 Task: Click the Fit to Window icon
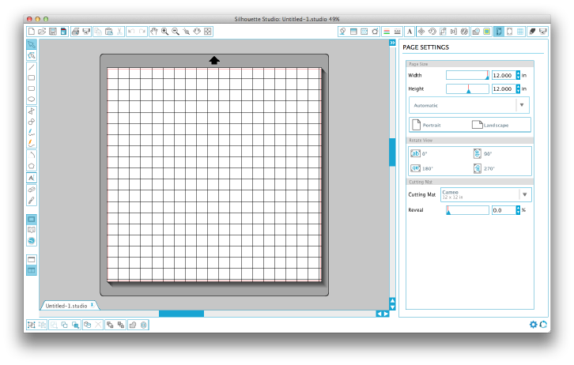click(x=208, y=32)
